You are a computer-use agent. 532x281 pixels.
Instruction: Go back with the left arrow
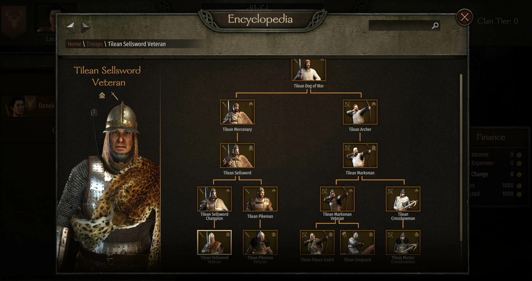coord(70,27)
